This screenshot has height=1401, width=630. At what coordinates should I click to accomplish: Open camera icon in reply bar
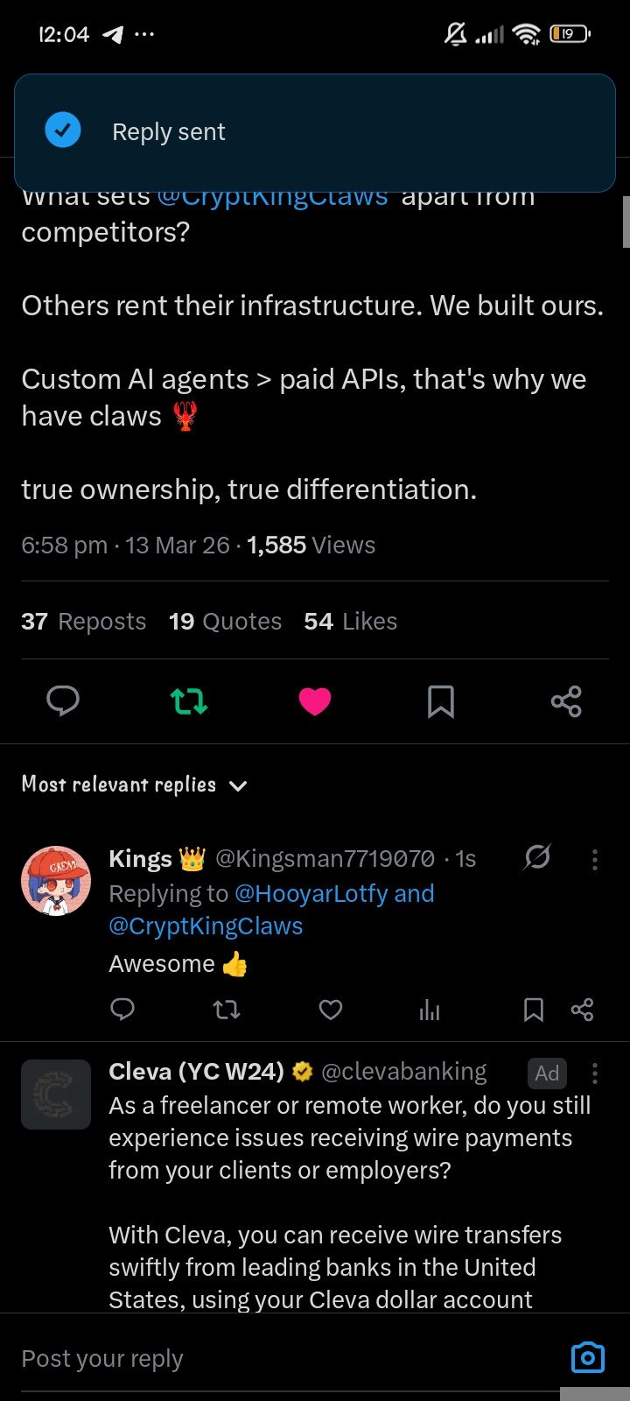tap(587, 1357)
